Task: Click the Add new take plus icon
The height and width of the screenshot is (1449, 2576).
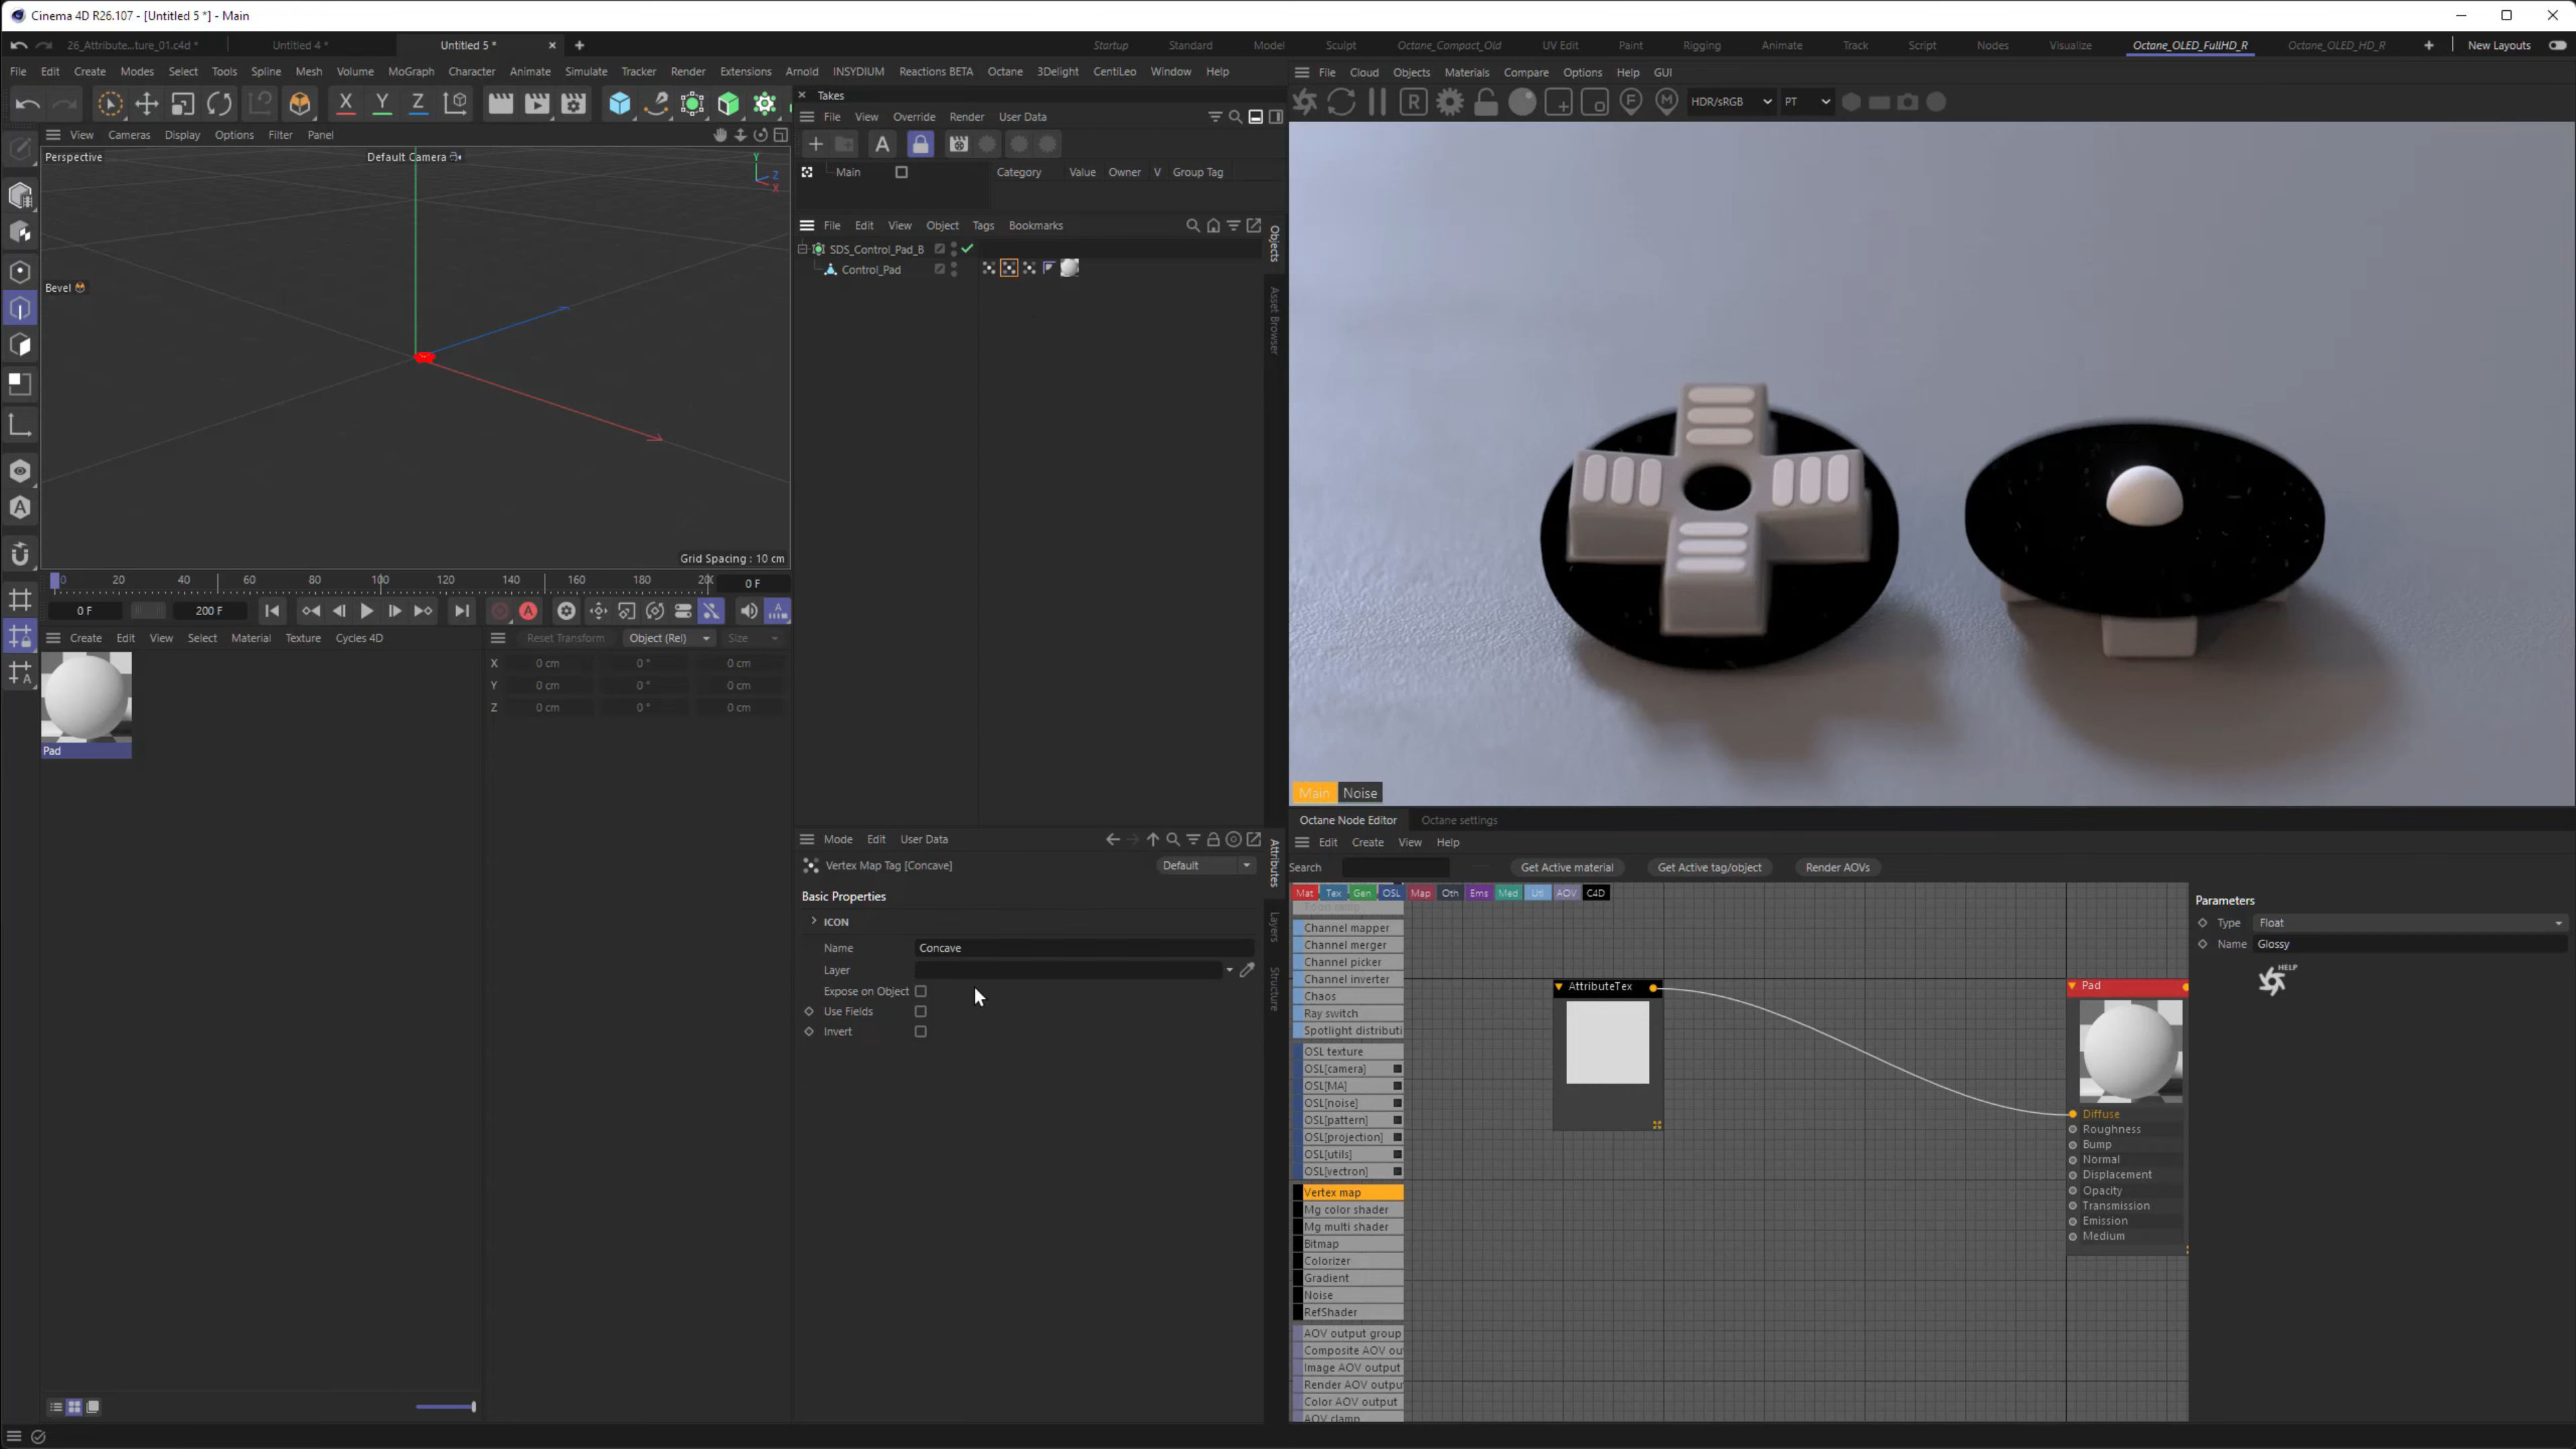Action: click(815, 144)
